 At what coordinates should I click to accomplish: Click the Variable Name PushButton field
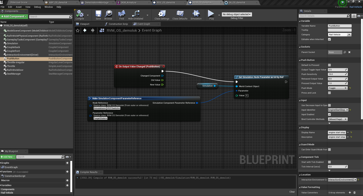[340, 26]
